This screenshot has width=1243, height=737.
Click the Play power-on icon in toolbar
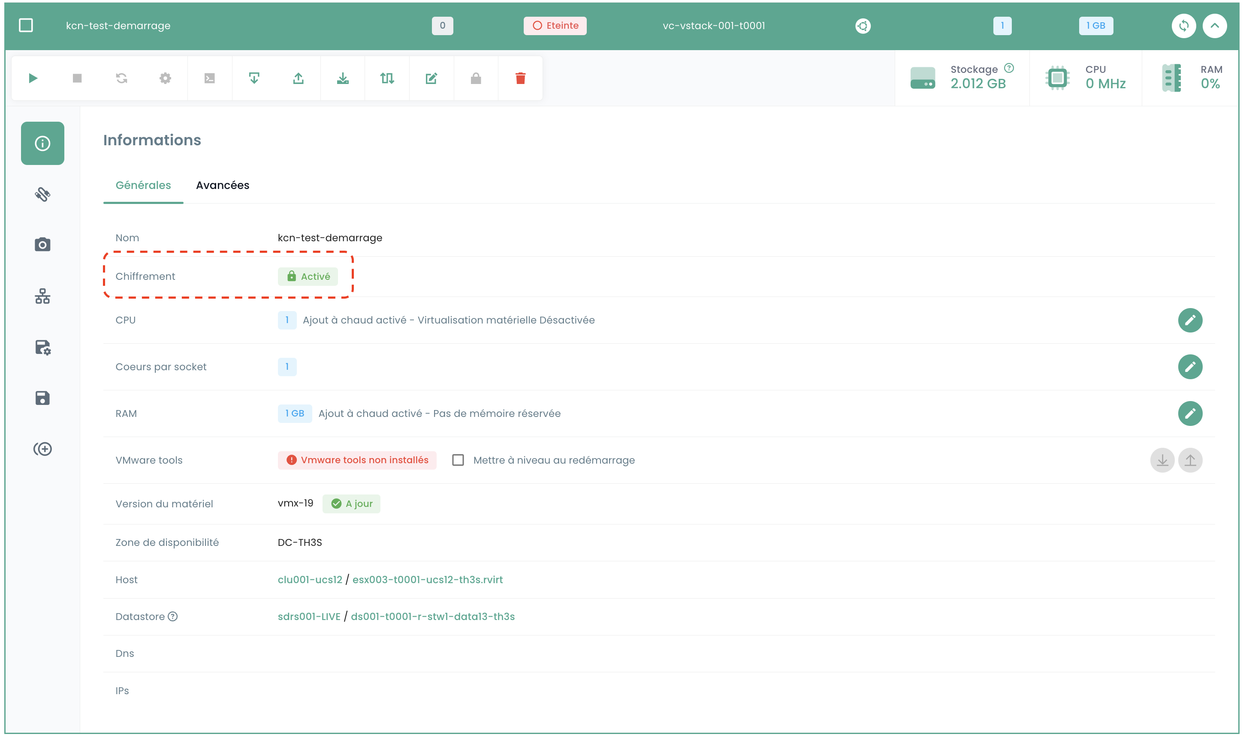pos(33,78)
